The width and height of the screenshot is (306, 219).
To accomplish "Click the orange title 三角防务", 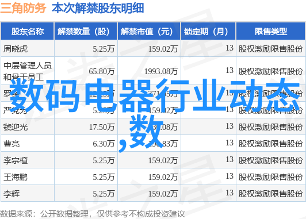I will coord(23,8).
